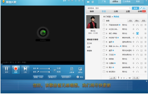148x95 pixels.
Task: Tick the checkbox for song 10 七里香
Action: [x=104, y=63]
